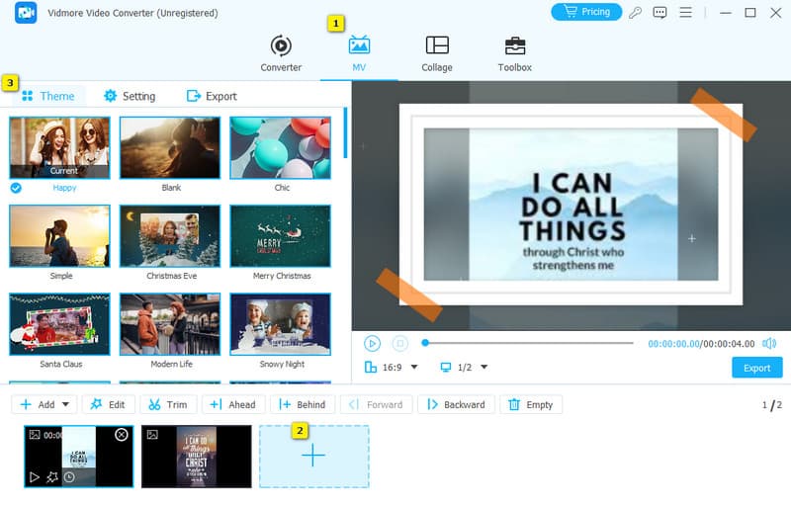Stop the preview playback

[399, 343]
